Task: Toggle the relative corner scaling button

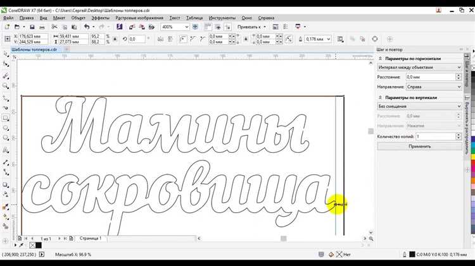Action: (289, 39)
